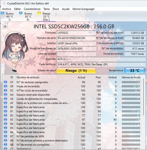The width and height of the screenshot is (147, 150).
Task: Click the Umbral column header
Action: 112,77
